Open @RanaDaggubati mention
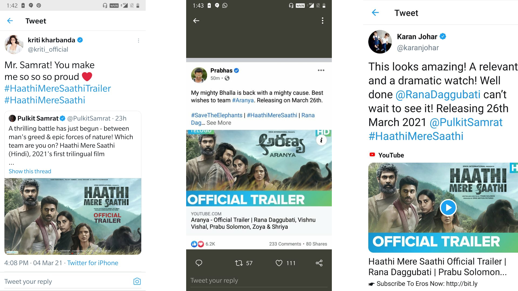Image resolution: width=518 pixels, height=291 pixels. click(438, 95)
